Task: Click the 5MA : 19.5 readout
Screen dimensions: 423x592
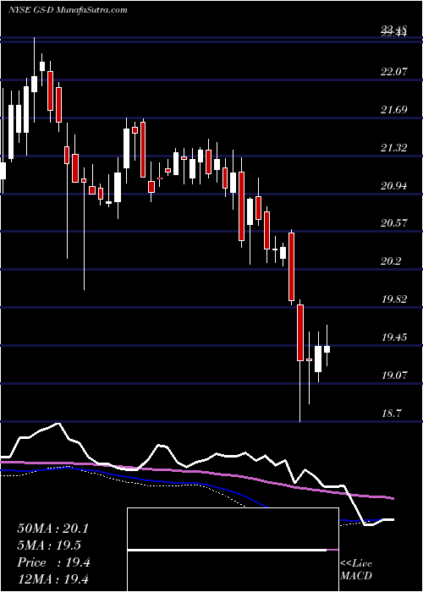Action: point(49,545)
